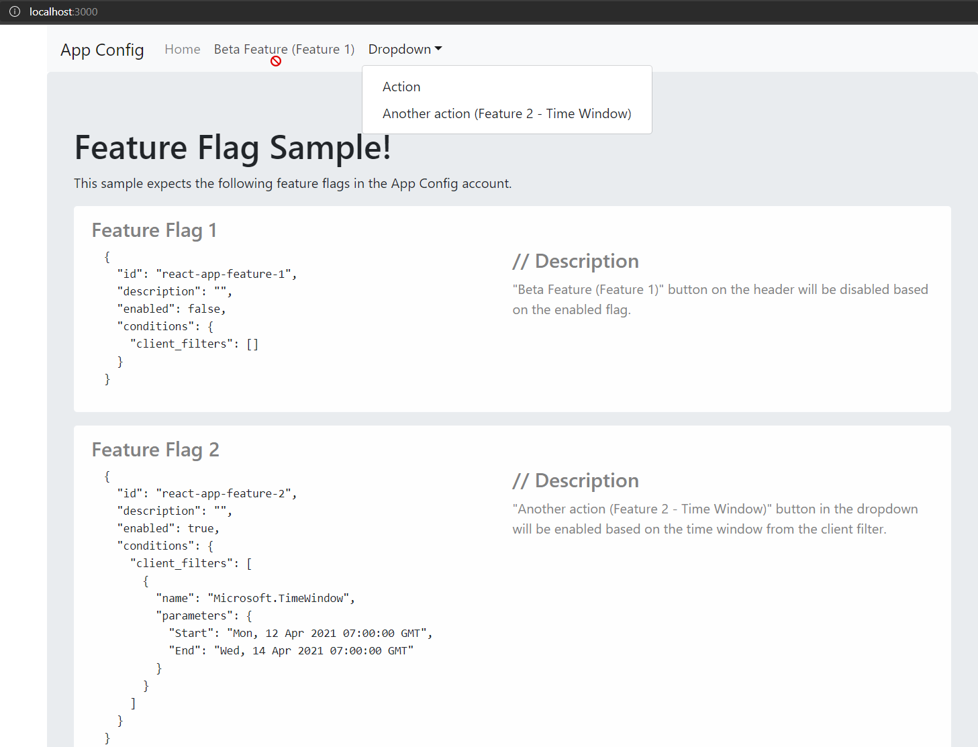
Task: Go to the Home nav link
Action: (x=183, y=49)
